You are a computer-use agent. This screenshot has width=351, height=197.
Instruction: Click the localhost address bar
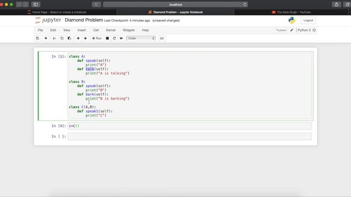click(175, 4)
